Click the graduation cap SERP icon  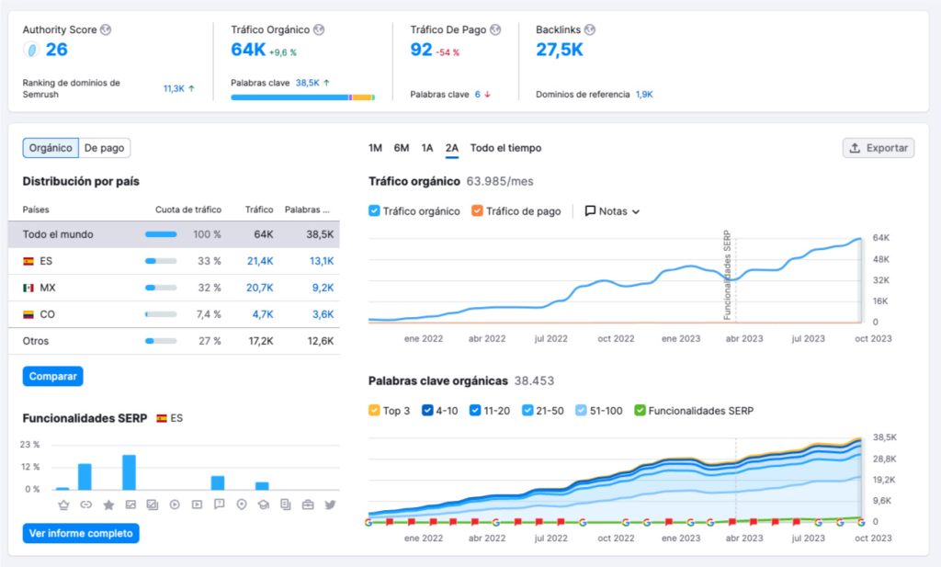coord(264,505)
